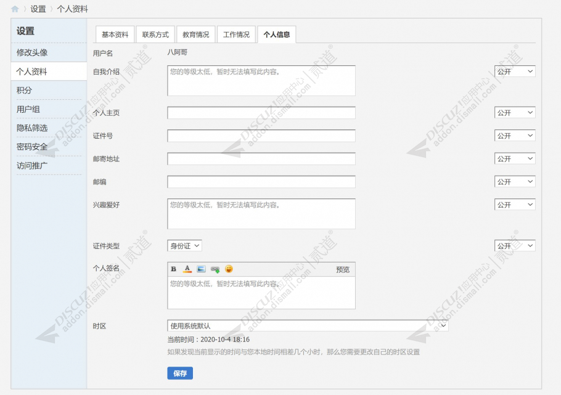The width and height of the screenshot is (561, 395).
Task: Open privacy dropdown for 邮编
Action: click(515, 182)
